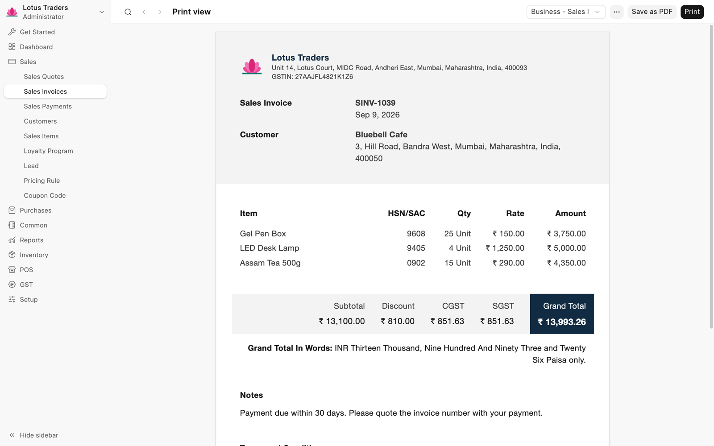Viewport: 714px width, 446px height.
Task: Open Customers in sidebar
Action: pos(55,121)
